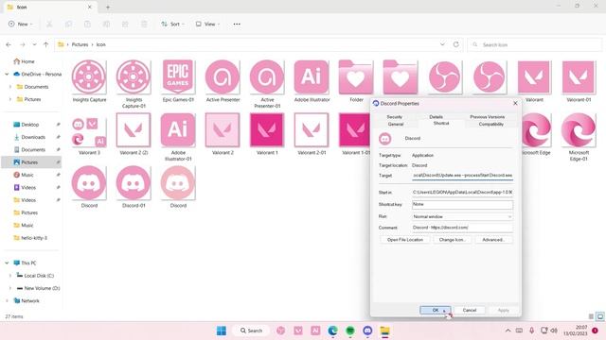Viewport: 606px width, 340px height.
Task: Click Cancel in Discord Properties
Action: (x=470, y=310)
